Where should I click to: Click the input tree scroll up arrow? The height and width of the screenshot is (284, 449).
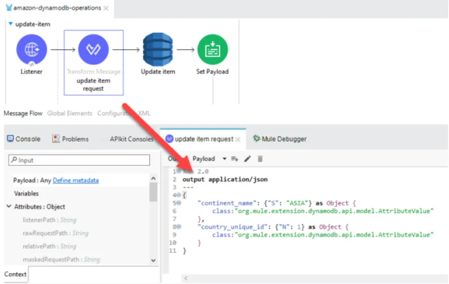154,178
